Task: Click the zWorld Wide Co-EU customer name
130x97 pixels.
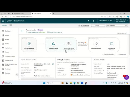Action: 106,21
